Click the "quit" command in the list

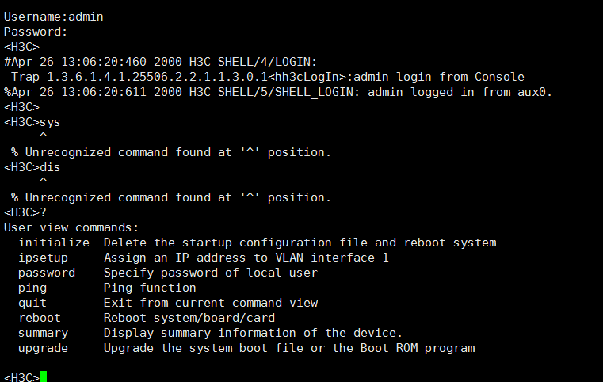pyautogui.click(x=32, y=303)
